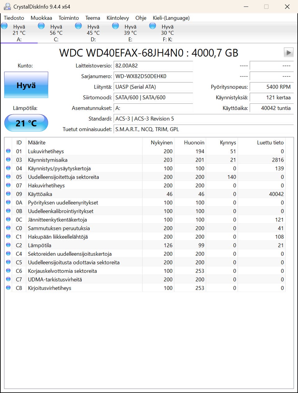298x393 pixels.
Task: Select drive F: K: tab at 30 °C
Action: click(167, 32)
